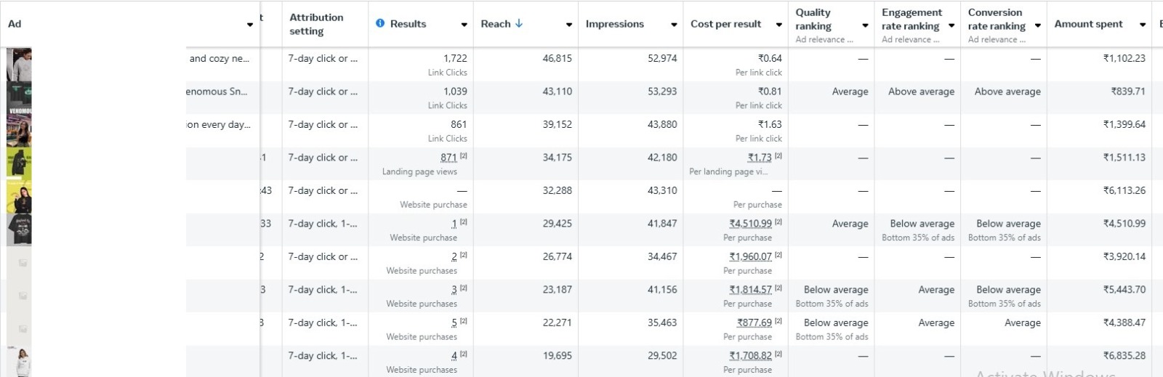Click the [2] footnote marker beside ₹877.69

(x=778, y=322)
